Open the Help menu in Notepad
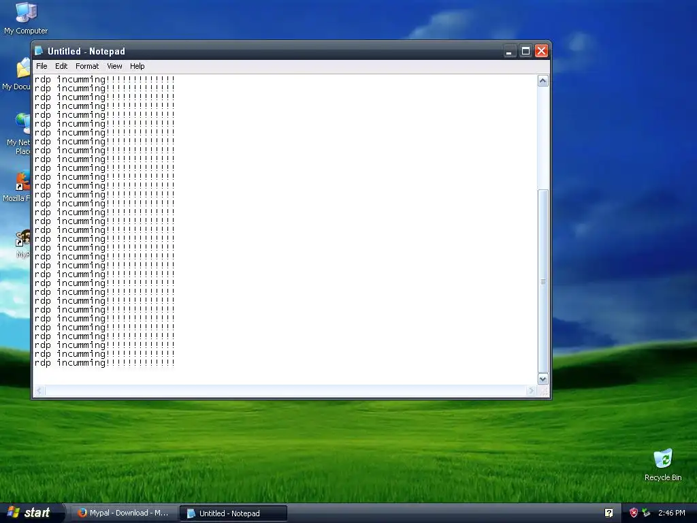697x523 pixels. coord(137,66)
